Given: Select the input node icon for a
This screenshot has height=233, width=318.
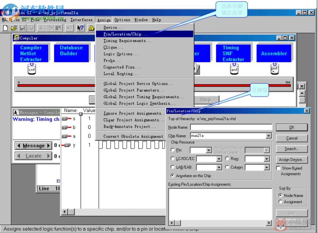Looking at the screenshot, I should (x=66, y=136).
